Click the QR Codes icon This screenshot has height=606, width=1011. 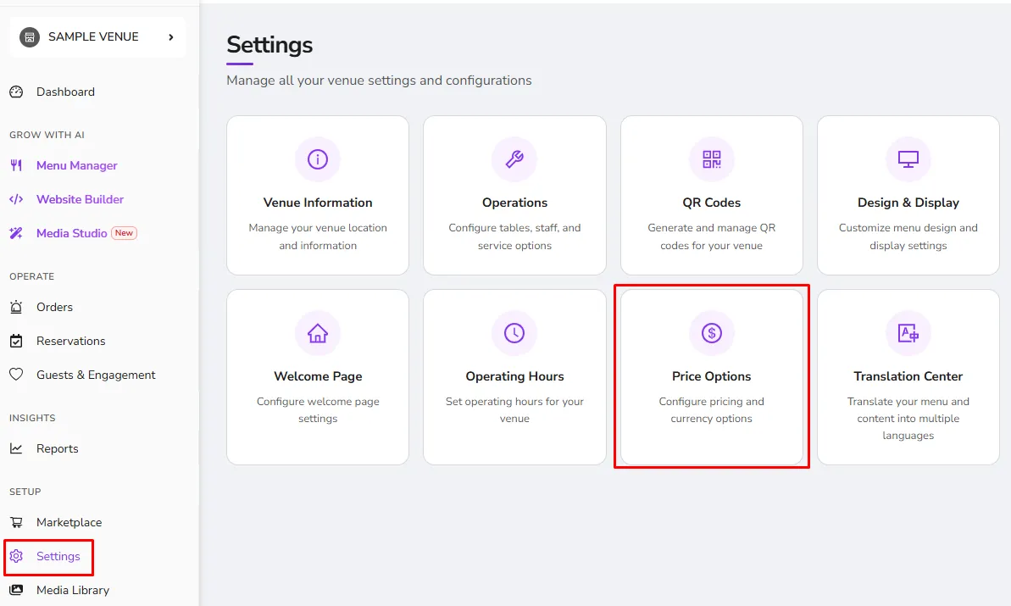(711, 159)
